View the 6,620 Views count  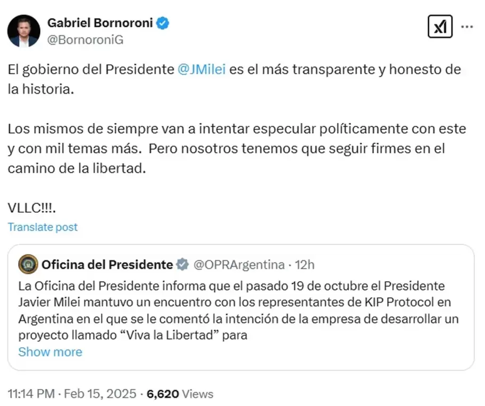180,394
